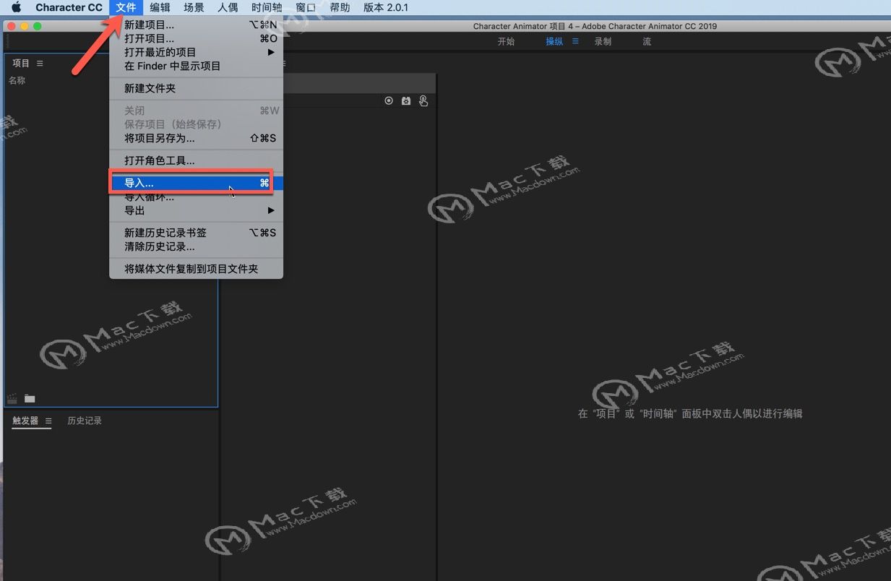This screenshot has height=581, width=891.
Task: Open the 帮助 menu
Action: [340, 7]
